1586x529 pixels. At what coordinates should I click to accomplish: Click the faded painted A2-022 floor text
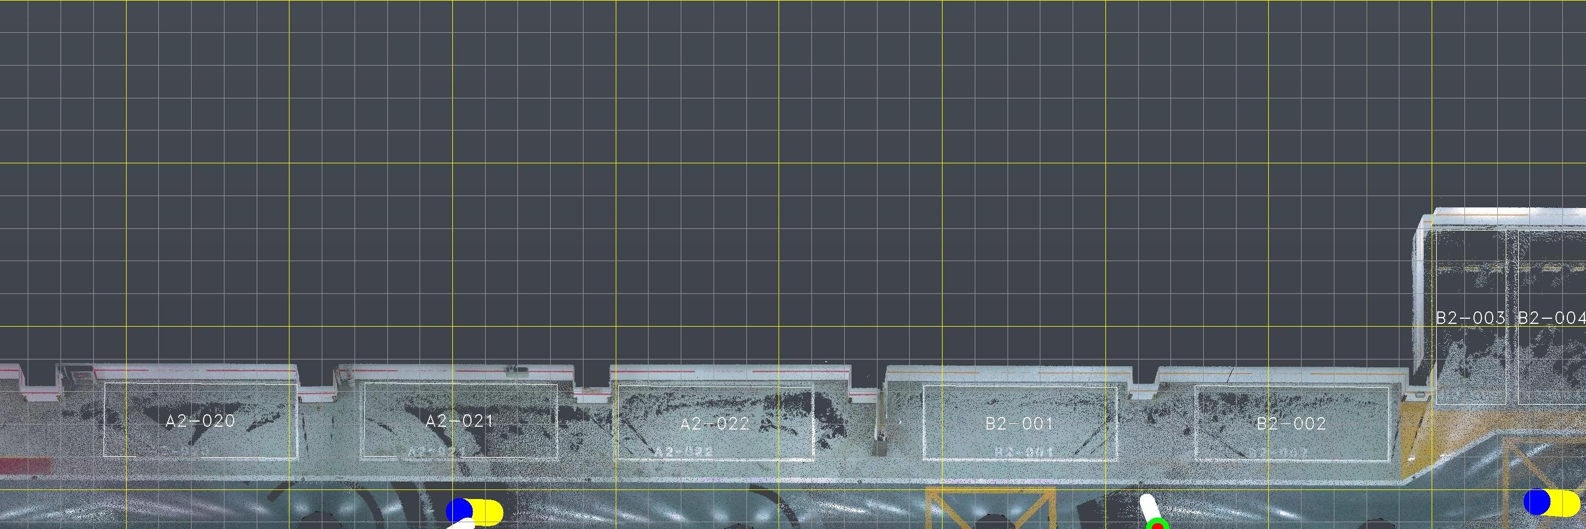pos(684,452)
